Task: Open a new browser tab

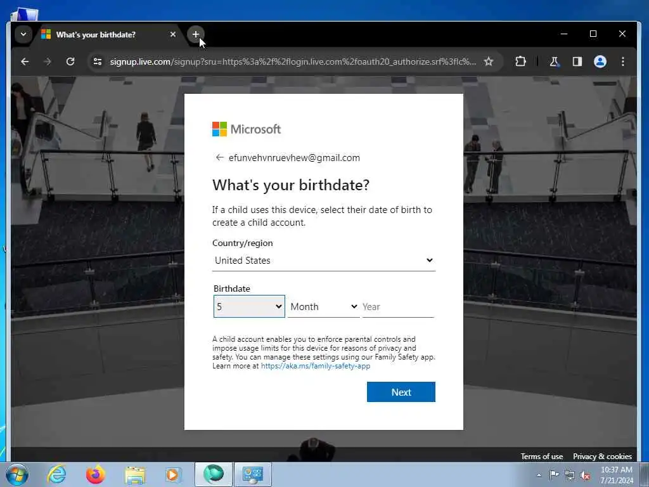Action: 196,34
